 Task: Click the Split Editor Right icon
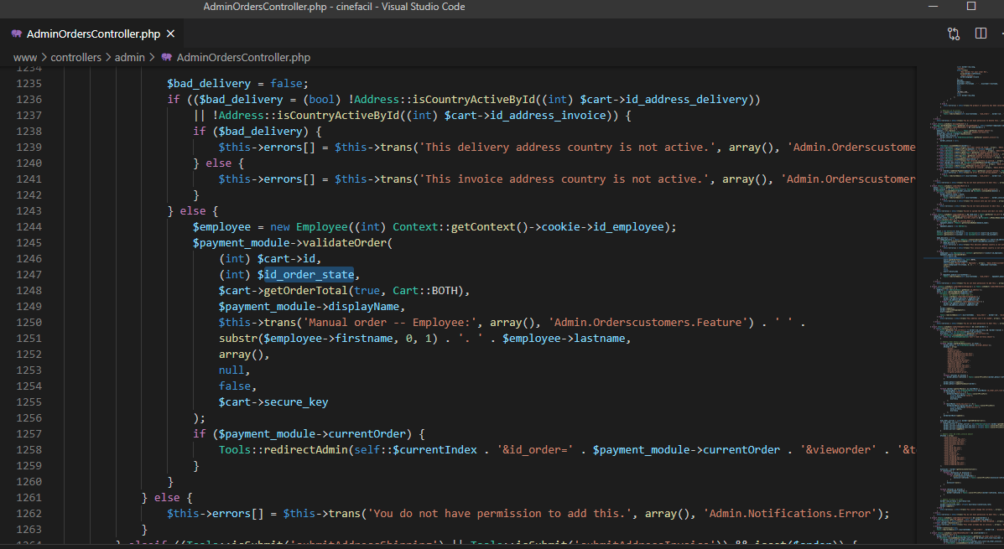tap(981, 34)
